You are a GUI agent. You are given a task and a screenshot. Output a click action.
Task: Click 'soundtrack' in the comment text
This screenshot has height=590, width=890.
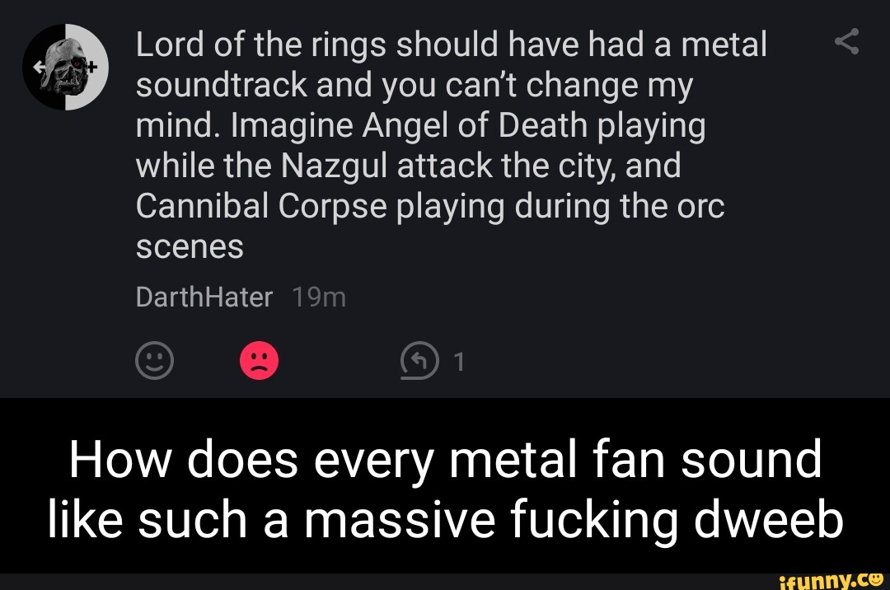click(218, 86)
